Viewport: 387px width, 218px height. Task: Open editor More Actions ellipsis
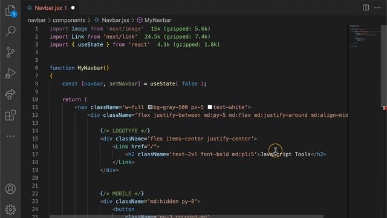pyautogui.click(x=377, y=8)
